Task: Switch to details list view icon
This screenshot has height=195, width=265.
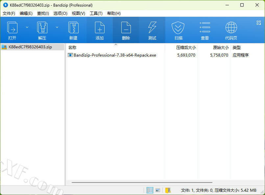Action: tap(150, 190)
